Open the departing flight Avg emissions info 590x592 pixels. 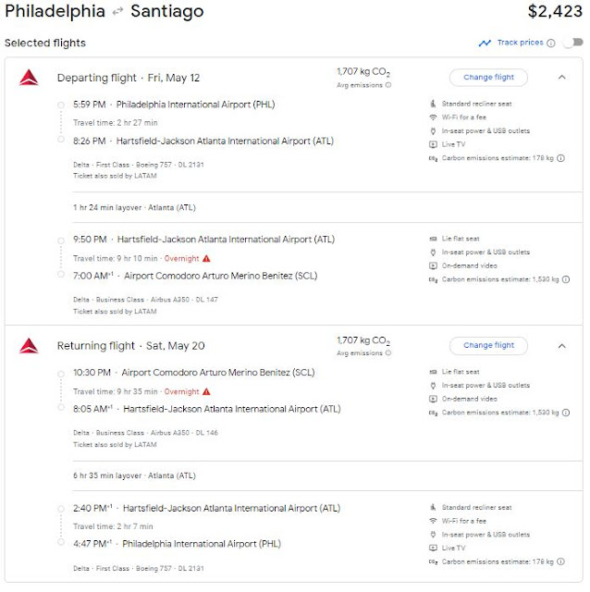click(x=387, y=85)
